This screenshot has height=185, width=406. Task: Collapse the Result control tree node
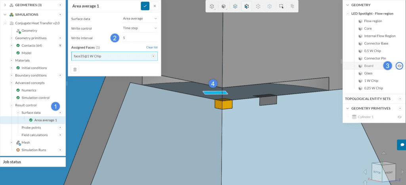pos(11,105)
